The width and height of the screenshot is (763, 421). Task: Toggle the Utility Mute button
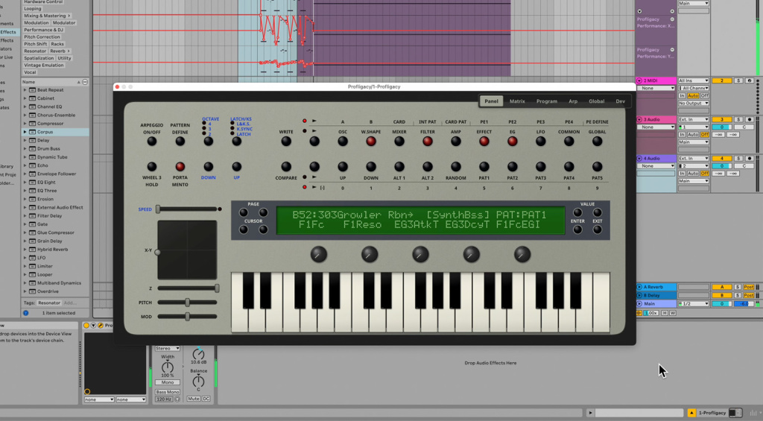tap(193, 399)
